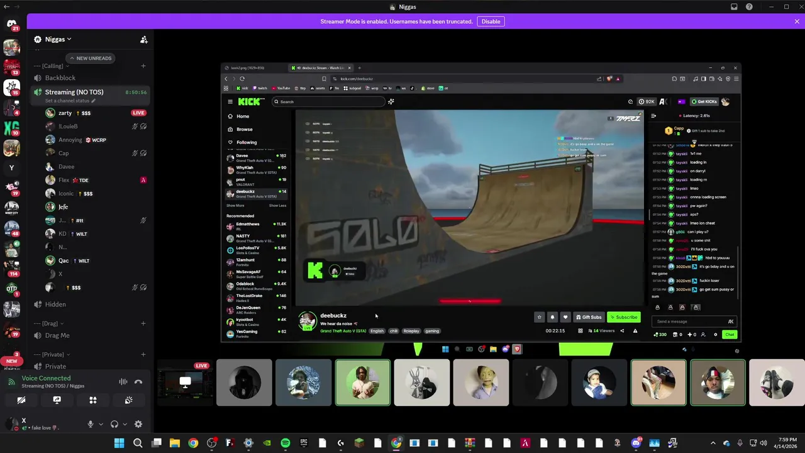Open the Private voice channel

[91, 366]
